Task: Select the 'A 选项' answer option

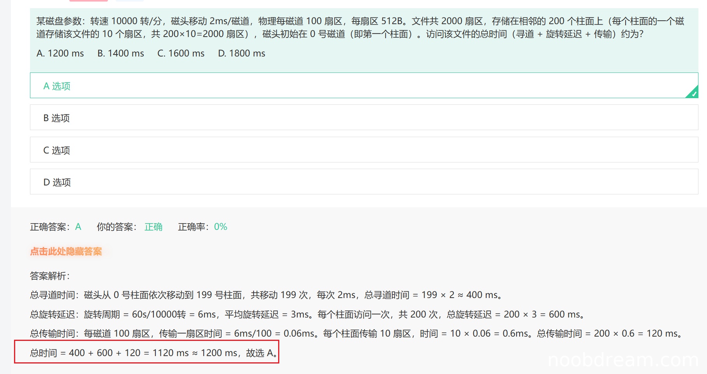Action: 57,86
